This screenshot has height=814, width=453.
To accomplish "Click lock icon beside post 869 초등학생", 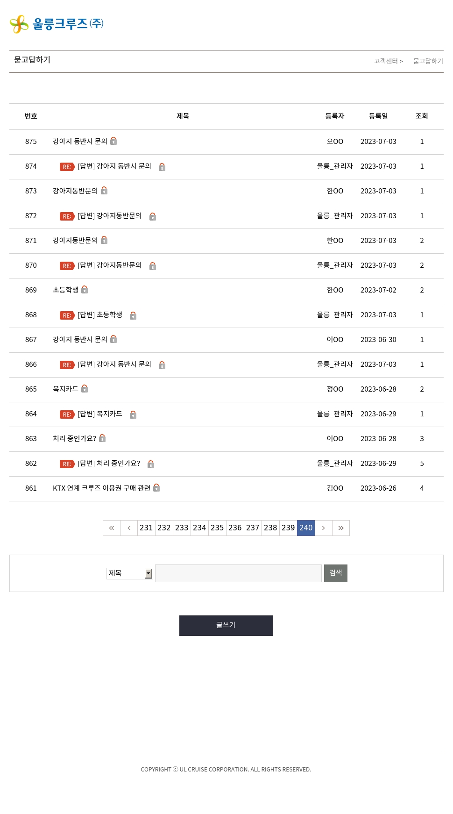I will coord(85,290).
